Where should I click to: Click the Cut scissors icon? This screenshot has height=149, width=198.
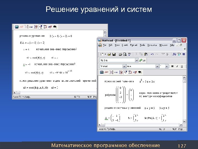click(136, 54)
